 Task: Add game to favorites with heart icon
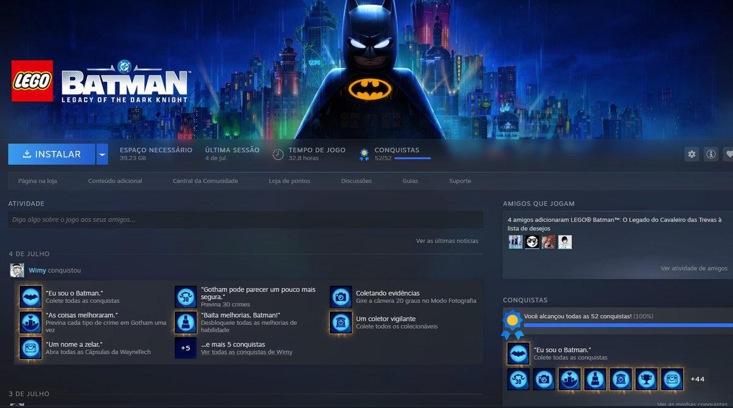[x=728, y=155]
